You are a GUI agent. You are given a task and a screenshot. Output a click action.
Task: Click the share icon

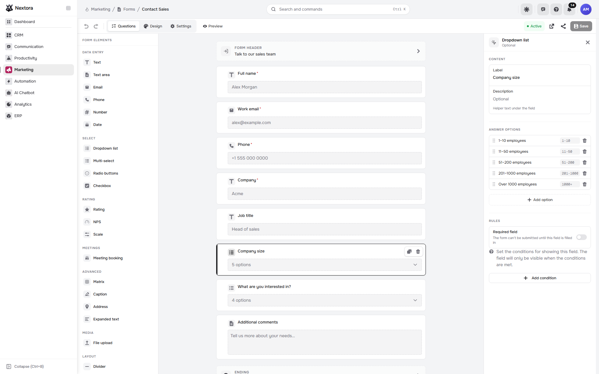pyautogui.click(x=563, y=26)
